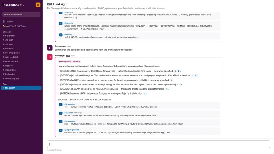Open #releases link in v0.9.0 source
The image size is (274, 154).
pos(68,34)
